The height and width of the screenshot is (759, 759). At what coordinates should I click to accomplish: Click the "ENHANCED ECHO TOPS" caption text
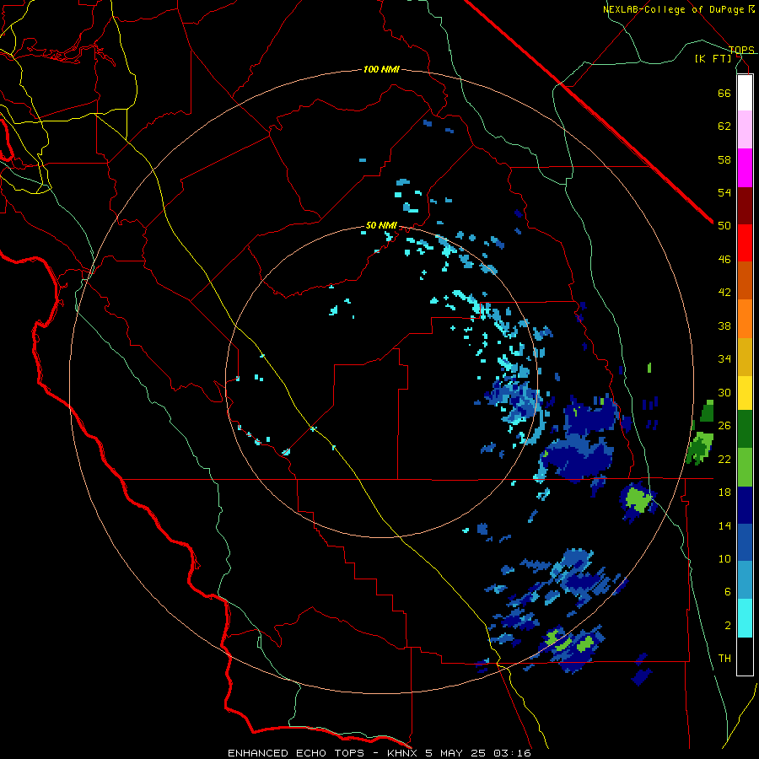tap(295, 753)
